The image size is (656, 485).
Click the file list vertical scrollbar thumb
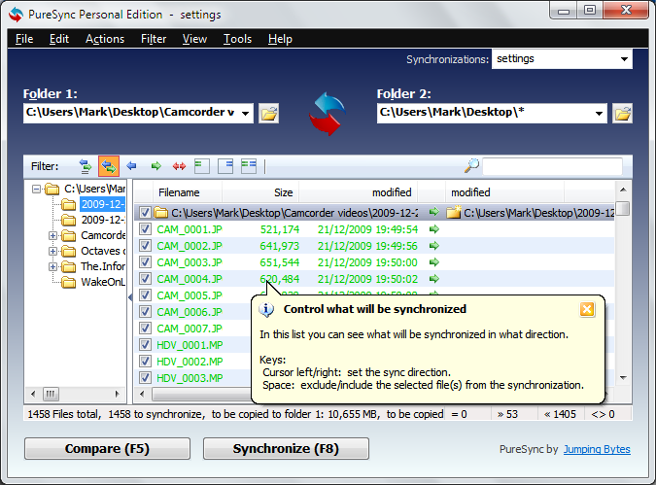pyautogui.click(x=623, y=208)
